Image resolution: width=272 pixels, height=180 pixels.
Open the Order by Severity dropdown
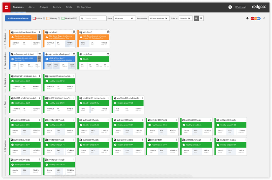pyautogui.click(x=185, y=18)
